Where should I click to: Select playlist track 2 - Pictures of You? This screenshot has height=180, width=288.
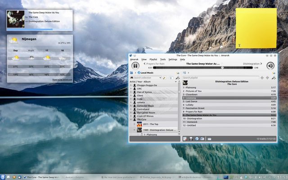click(229, 91)
